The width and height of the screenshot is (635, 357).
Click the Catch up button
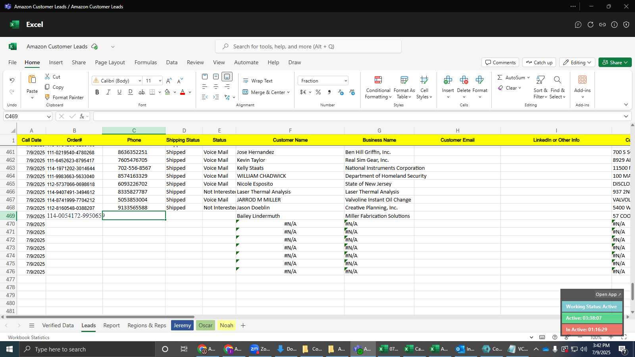click(x=539, y=62)
